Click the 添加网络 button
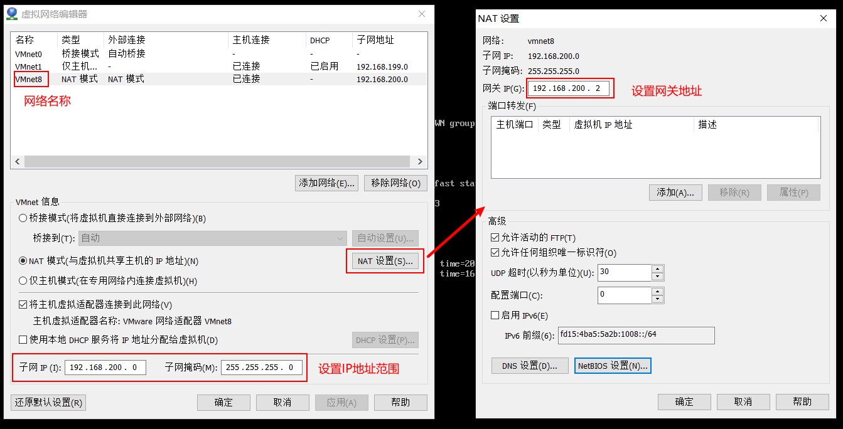Viewport: 843px width, 429px height. [326, 183]
